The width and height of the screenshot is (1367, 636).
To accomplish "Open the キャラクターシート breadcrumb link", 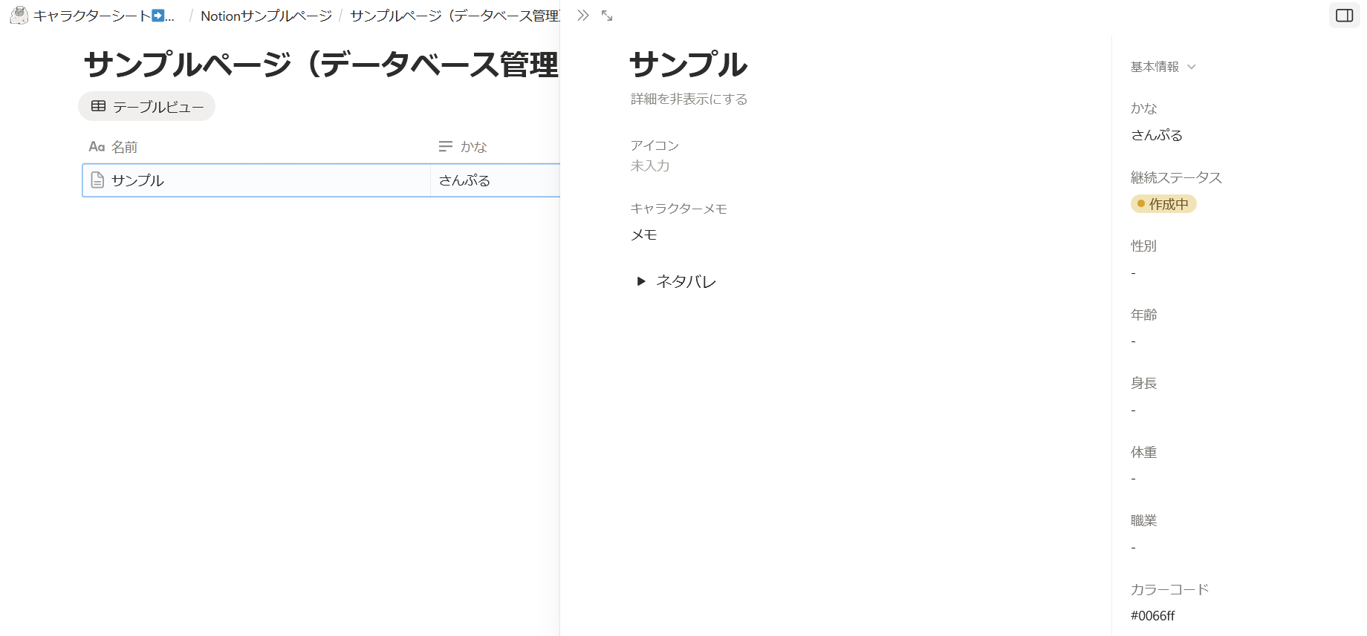I will [92, 16].
